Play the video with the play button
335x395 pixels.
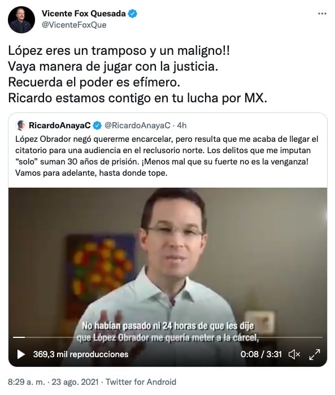(21, 354)
